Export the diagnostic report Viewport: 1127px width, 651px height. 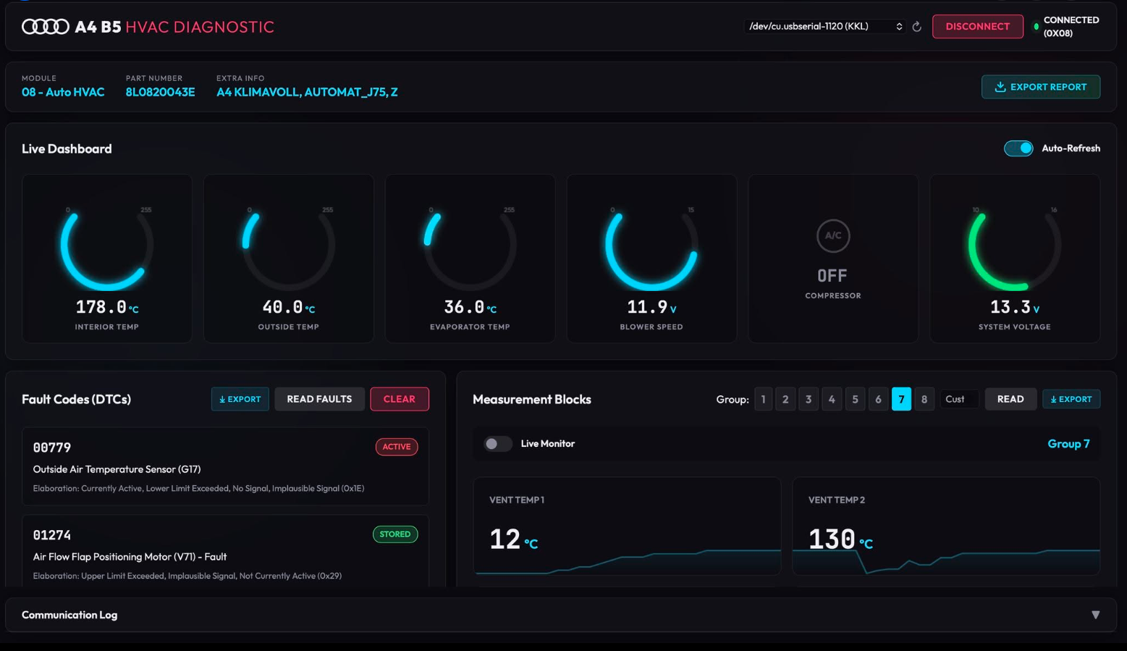(1041, 87)
